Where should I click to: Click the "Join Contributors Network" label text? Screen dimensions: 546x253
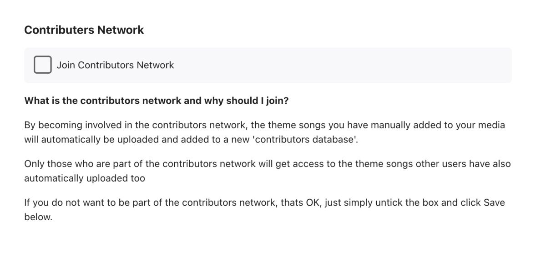[x=115, y=65]
